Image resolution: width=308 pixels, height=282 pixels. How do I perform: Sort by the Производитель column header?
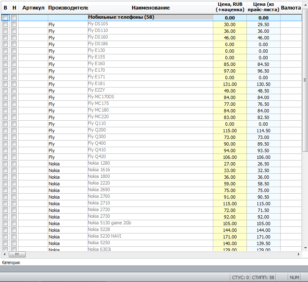pos(68,8)
